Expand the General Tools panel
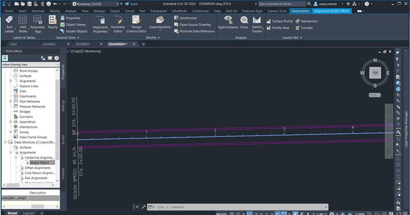 click(x=68, y=37)
